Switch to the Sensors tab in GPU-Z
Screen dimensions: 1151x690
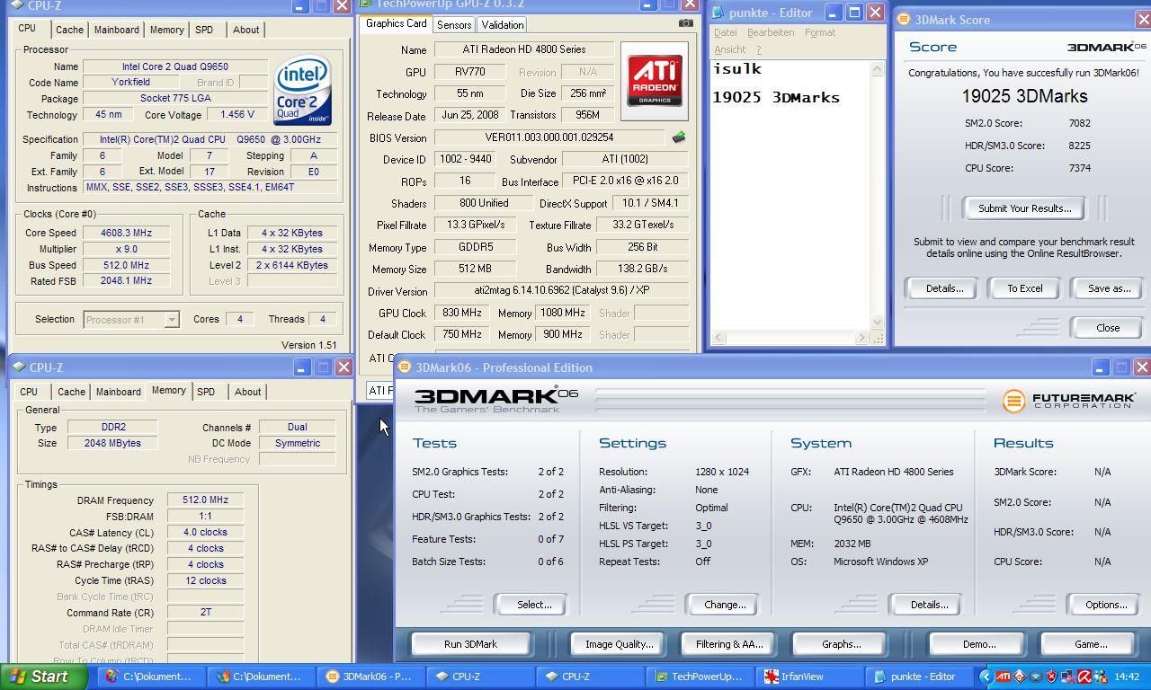454,25
